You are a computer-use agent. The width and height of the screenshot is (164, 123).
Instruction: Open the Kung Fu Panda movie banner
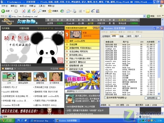click(x=33, y=47)
